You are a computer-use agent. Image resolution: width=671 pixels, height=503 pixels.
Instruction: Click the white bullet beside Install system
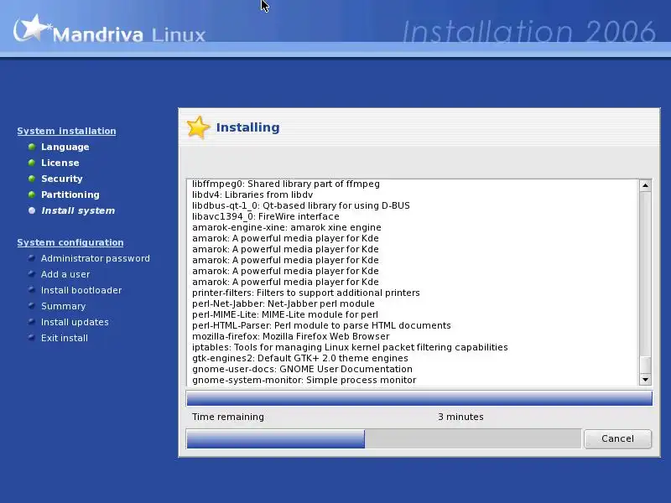coord(32,210)
